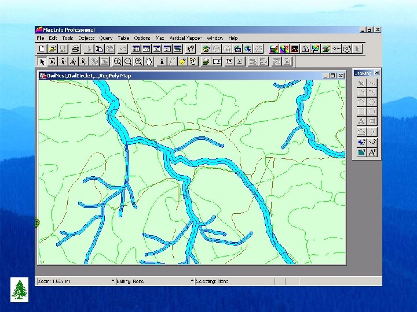
Task: Click the rainbow grid Vertical Mapper icon
Action: click(x=284, y=49)
